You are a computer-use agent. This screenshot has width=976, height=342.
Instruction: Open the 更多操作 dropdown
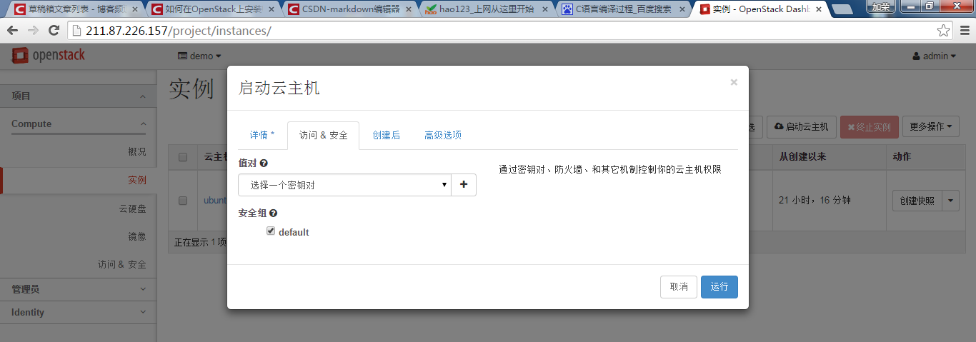[930, 127]
